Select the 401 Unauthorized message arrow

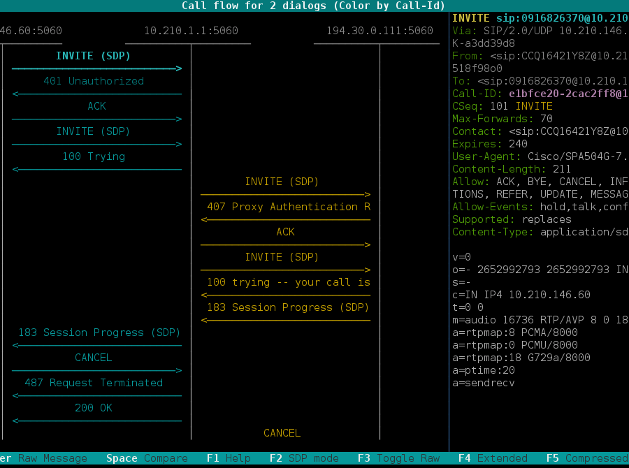coord(94,81)
